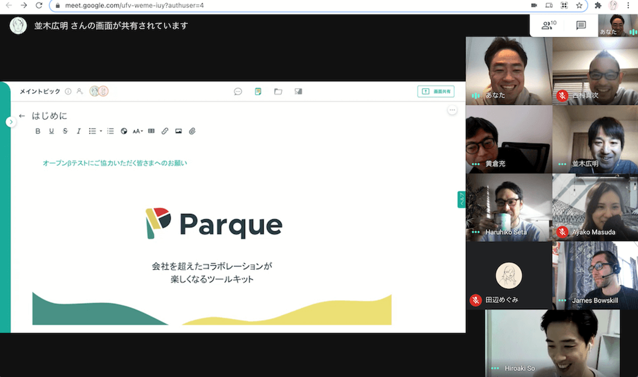Select Hiroaki So's video tile
Screen dimensions: 638x377
(552, 343)
